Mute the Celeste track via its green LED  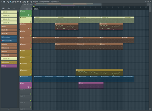[31, 22]
